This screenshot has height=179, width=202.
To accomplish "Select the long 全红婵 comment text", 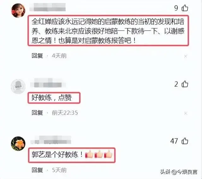I will click(x=108, y=31).
